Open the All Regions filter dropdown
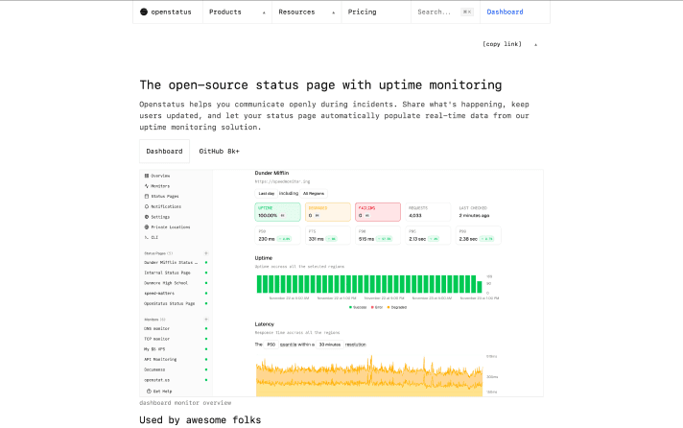This screenshot has width=683, height=428. click(x=314, y=194)
